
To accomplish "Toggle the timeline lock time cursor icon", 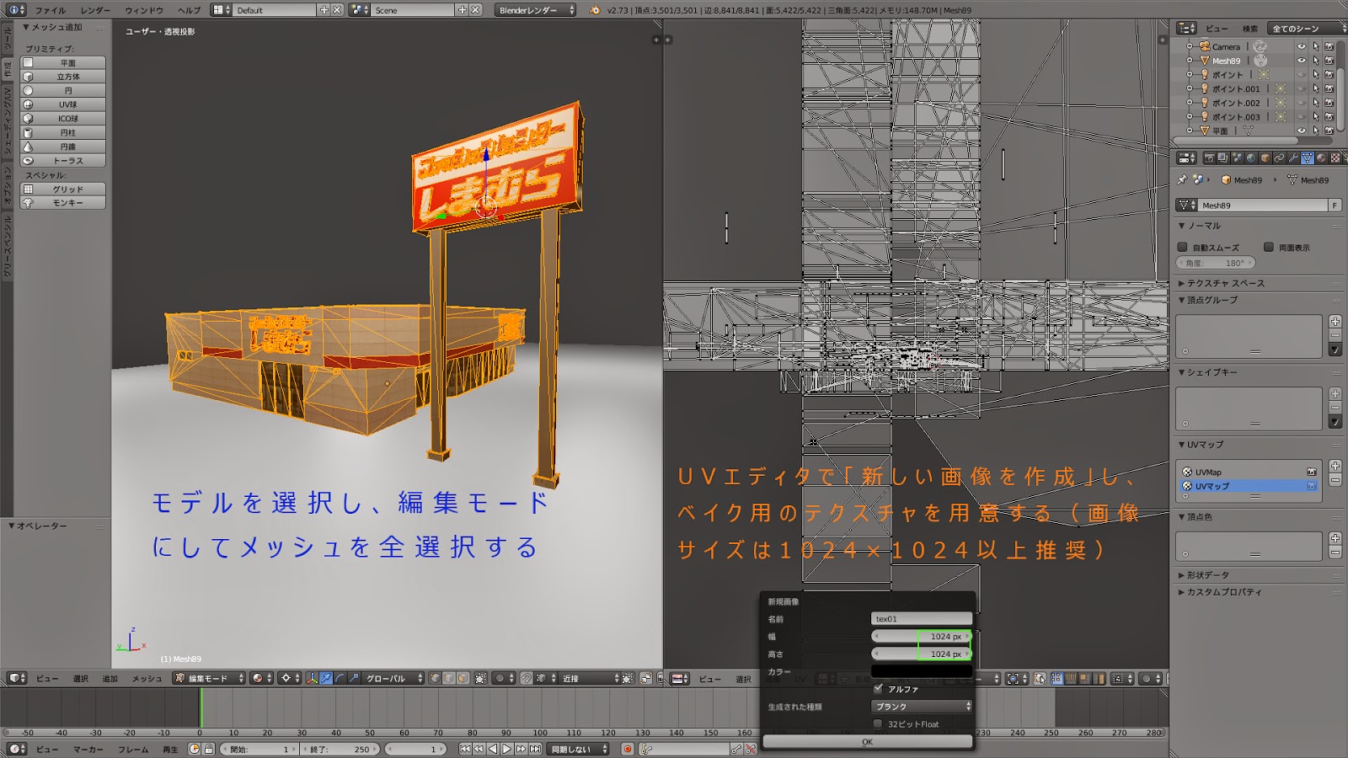I will click(x=209, y=749).
